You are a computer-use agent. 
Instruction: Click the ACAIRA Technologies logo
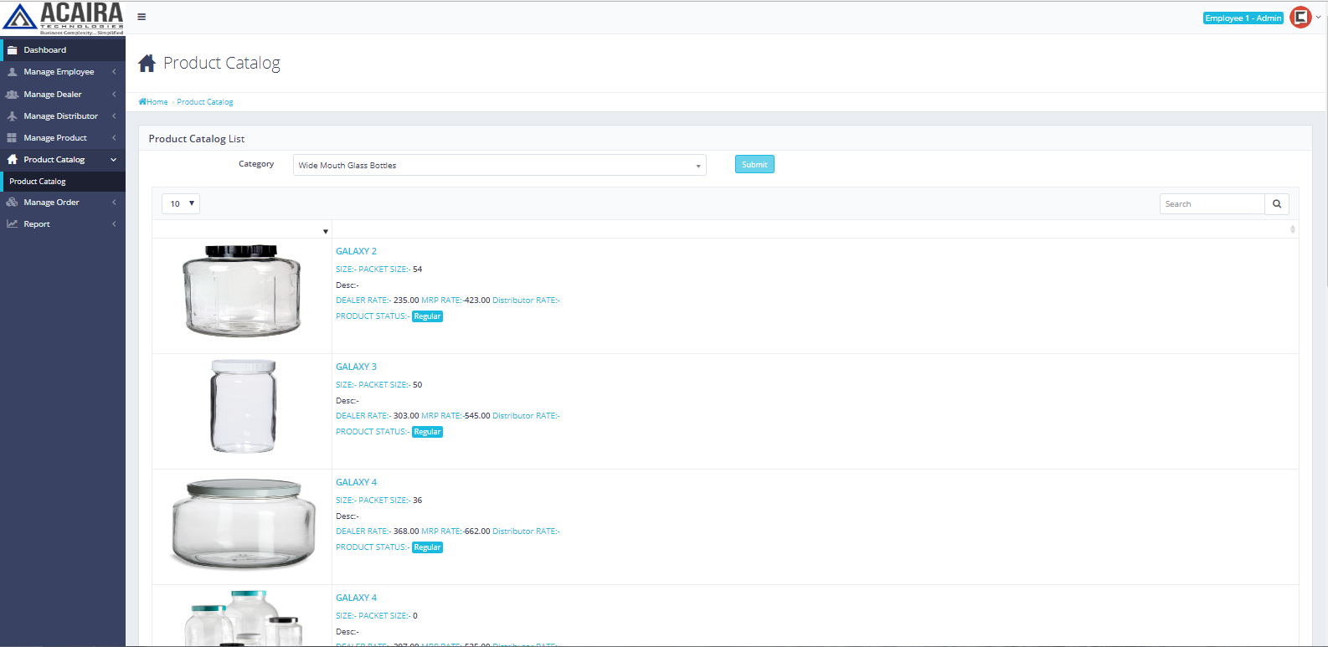tap(63, 18)
